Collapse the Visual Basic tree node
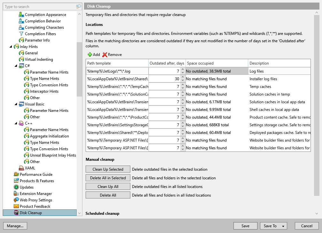The image size is (322, 233). click(x=16, y=104)
